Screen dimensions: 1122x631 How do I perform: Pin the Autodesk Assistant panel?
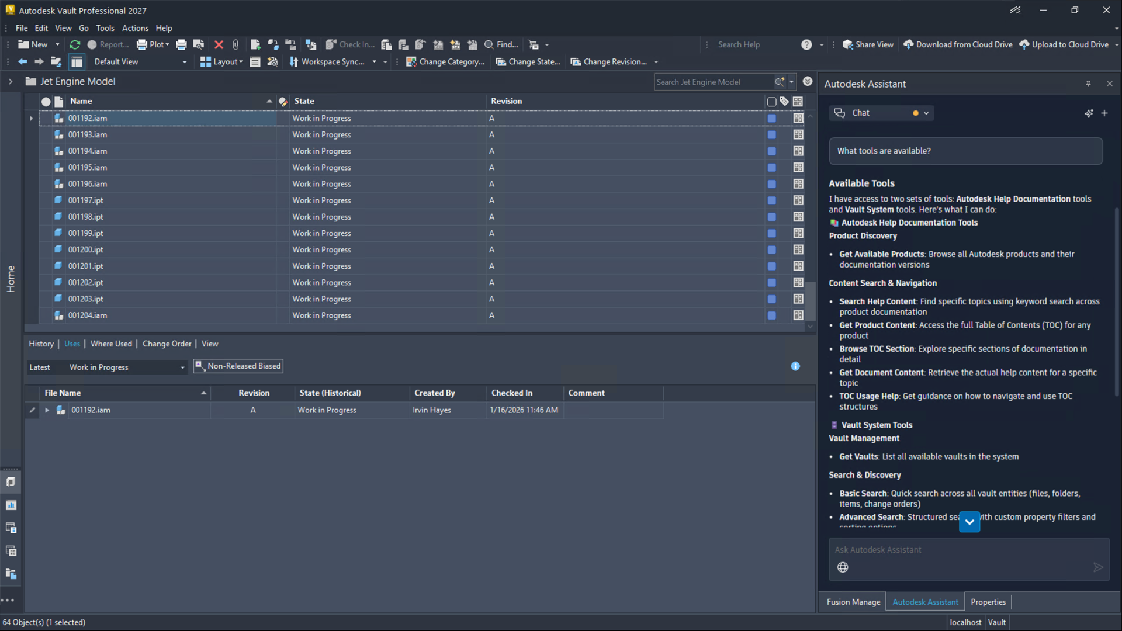(x=1088, y=84)
